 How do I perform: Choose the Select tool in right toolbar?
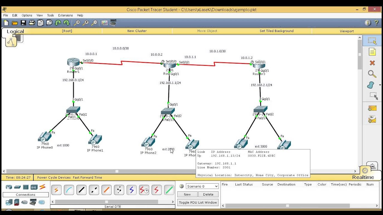click(x=372, y=41)
